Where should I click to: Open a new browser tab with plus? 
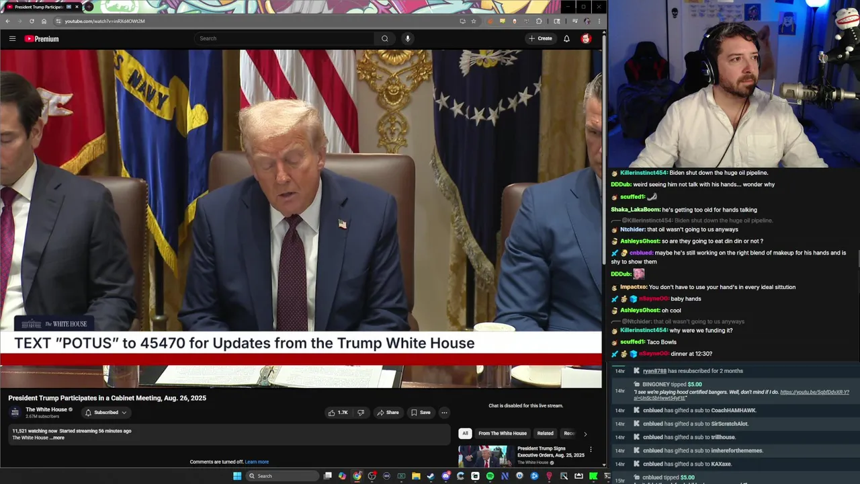click(88, 7)
